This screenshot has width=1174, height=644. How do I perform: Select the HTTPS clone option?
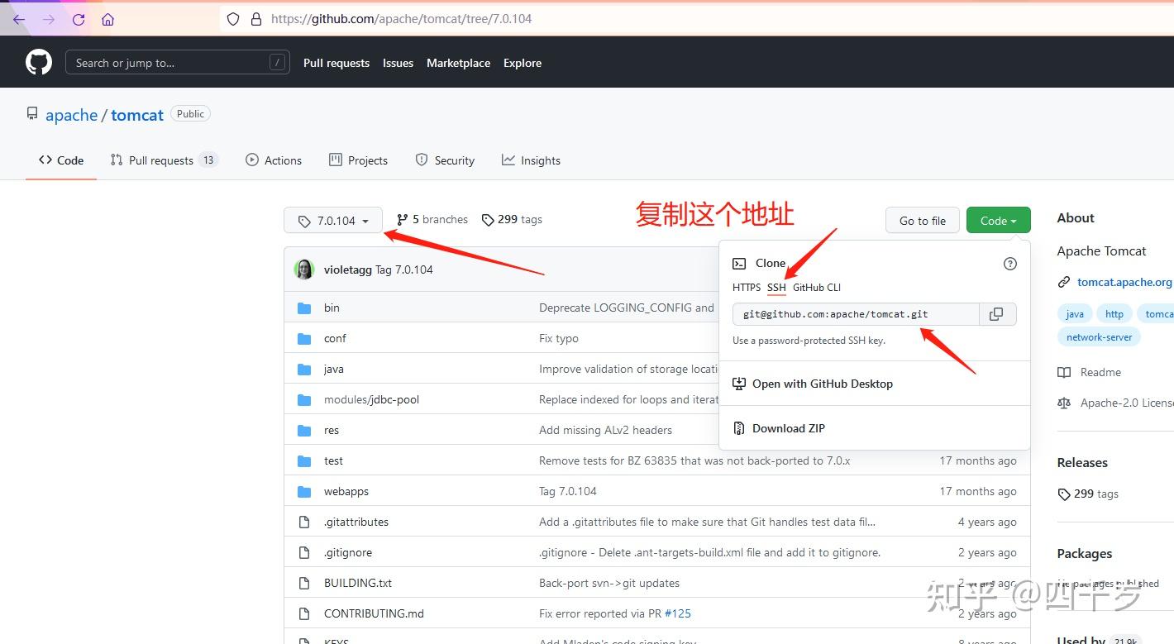(x=747, y=288)
